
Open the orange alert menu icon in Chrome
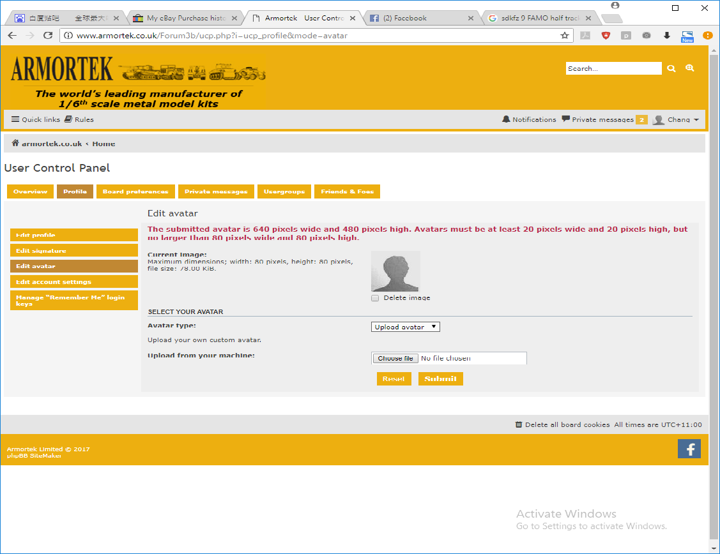click(x=708, y=35)
